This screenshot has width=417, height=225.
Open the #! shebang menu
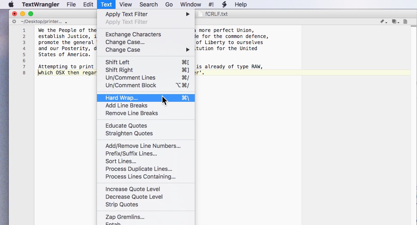click(x=211, y=4)
